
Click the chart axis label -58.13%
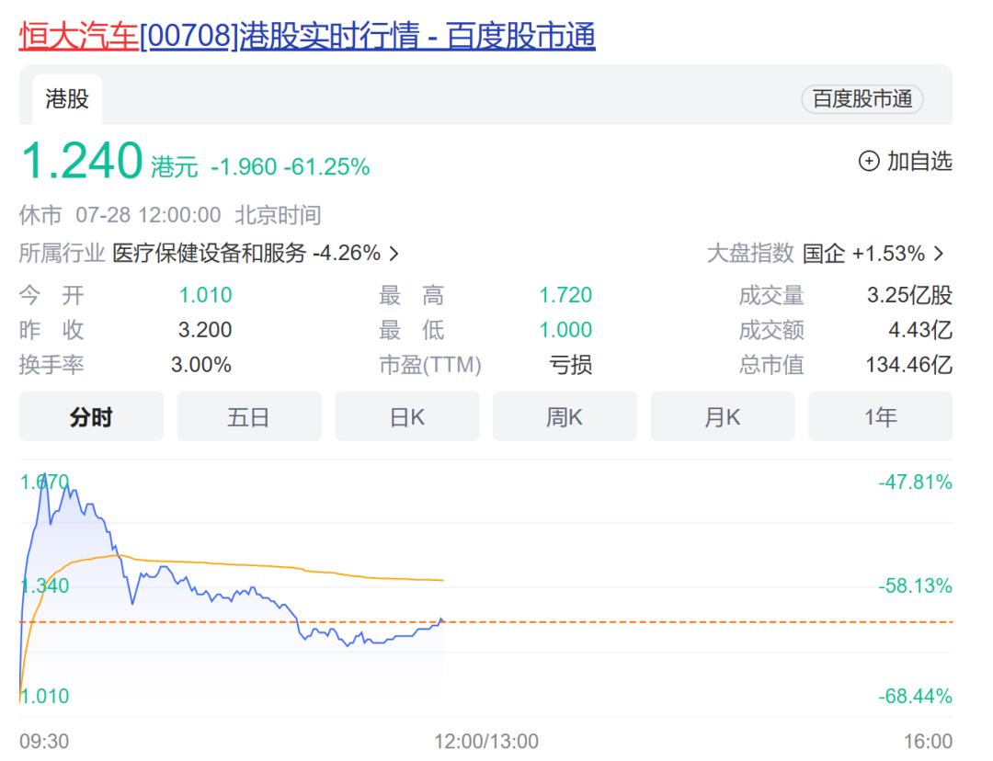(x=915, y=585)
